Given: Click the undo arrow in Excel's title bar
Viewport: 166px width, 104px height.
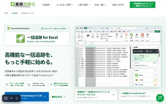Looking at the screenshot, I should pyautogui.click(x=92, y=28).
